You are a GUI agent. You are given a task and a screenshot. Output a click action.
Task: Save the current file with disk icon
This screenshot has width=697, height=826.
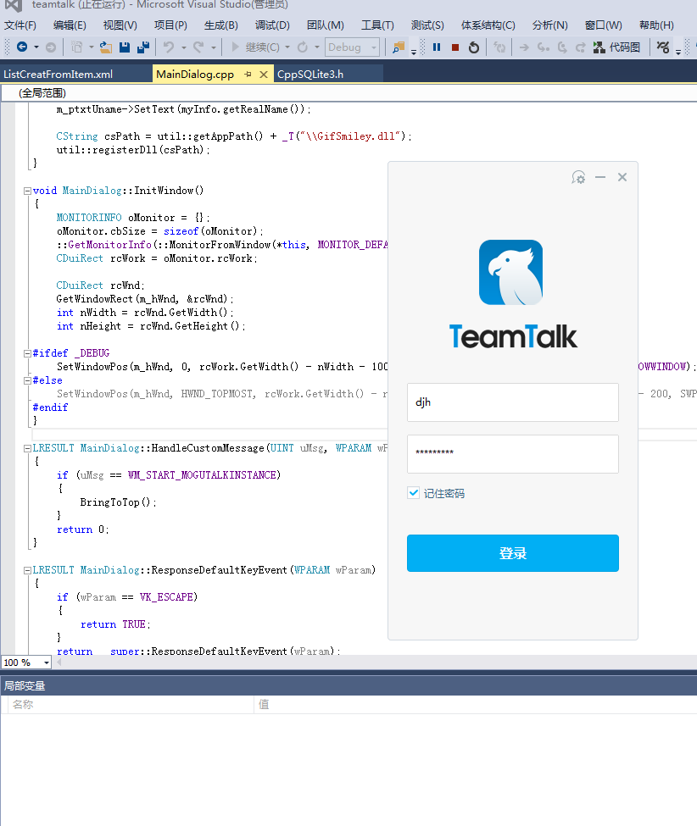coord(125,47)
